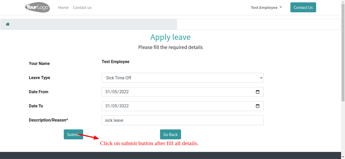Focus the Date To date value
This screenshot has width=345, height=159.
pyautogui.click(x=117, y=106)
